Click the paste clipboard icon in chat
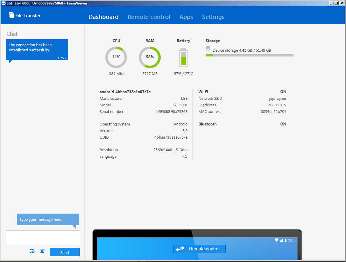 click(x=32, y=251)
